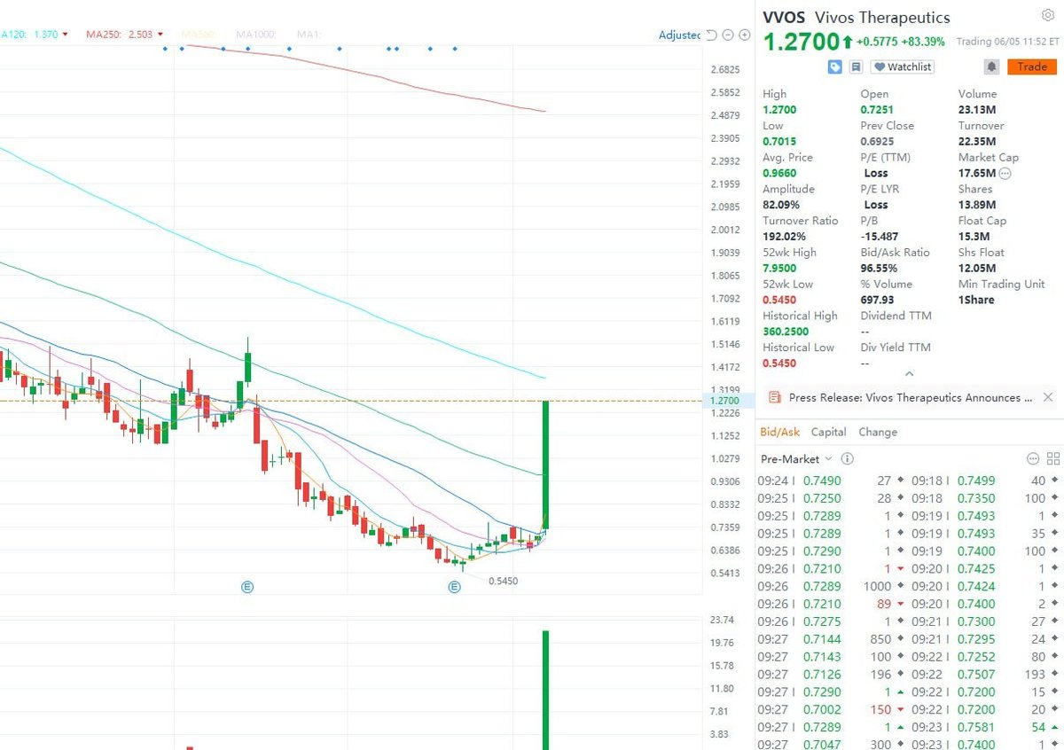Open the quote panel settings gear
The height and width of the screenshot is (750, 1064).
[x=1047, y=16]
